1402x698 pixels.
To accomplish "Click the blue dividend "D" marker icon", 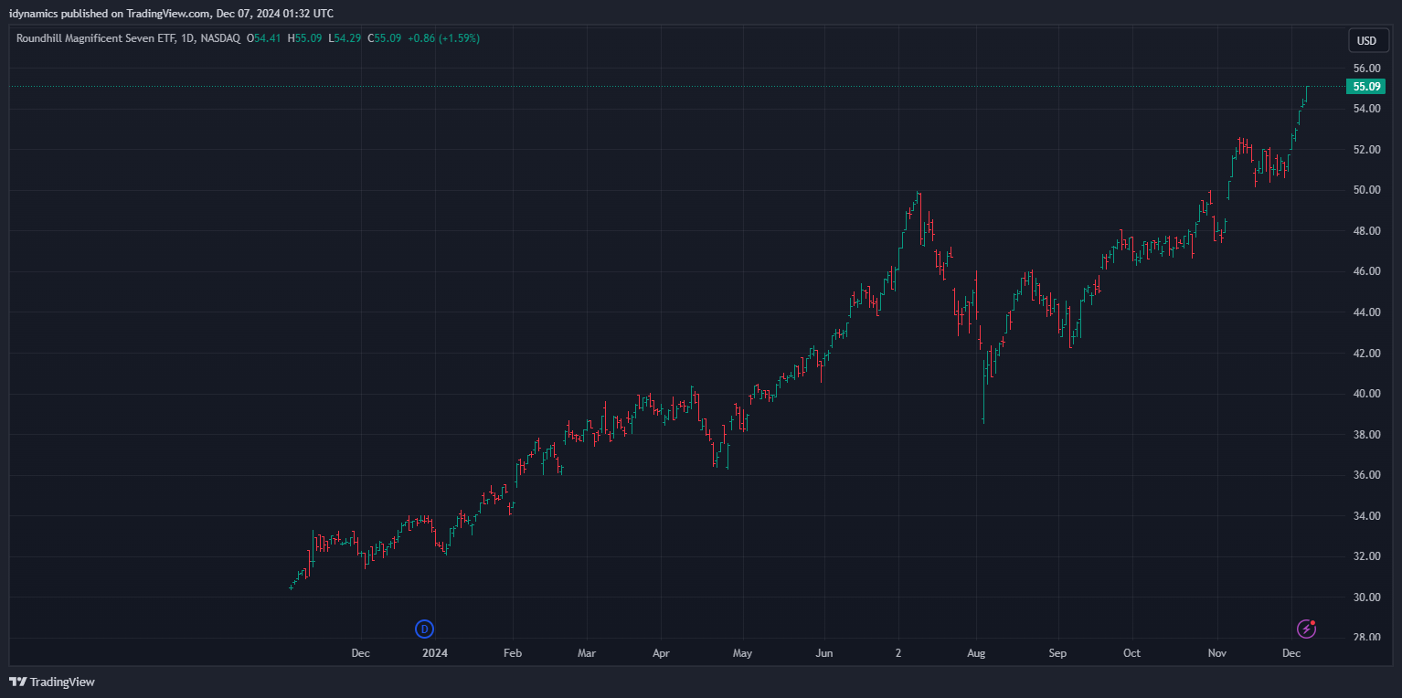I will 424,629.
